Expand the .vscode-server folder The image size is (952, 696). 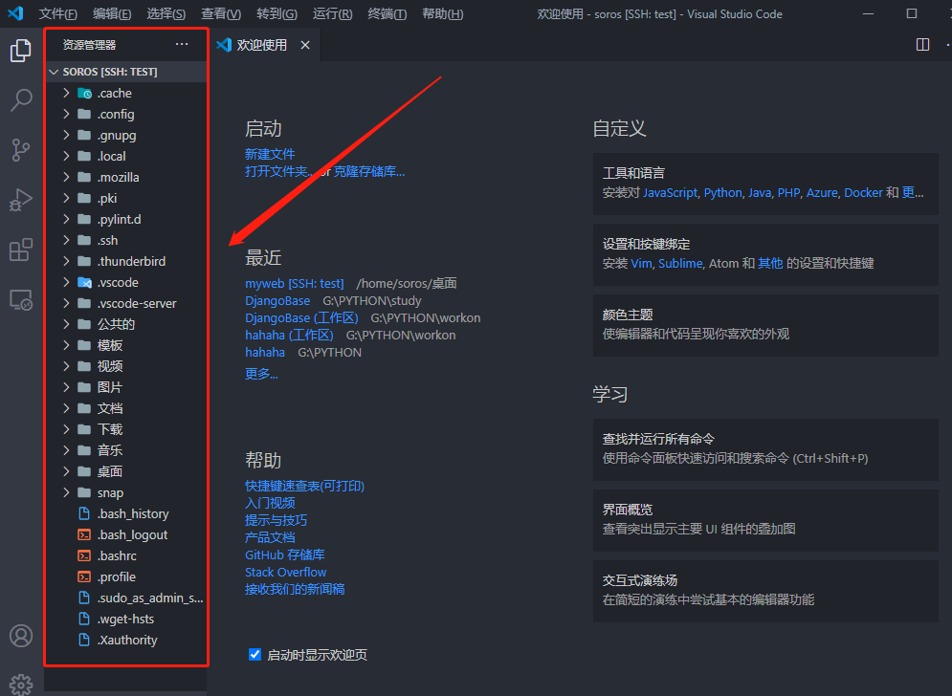pyautogui.click(x=66, y=303)
